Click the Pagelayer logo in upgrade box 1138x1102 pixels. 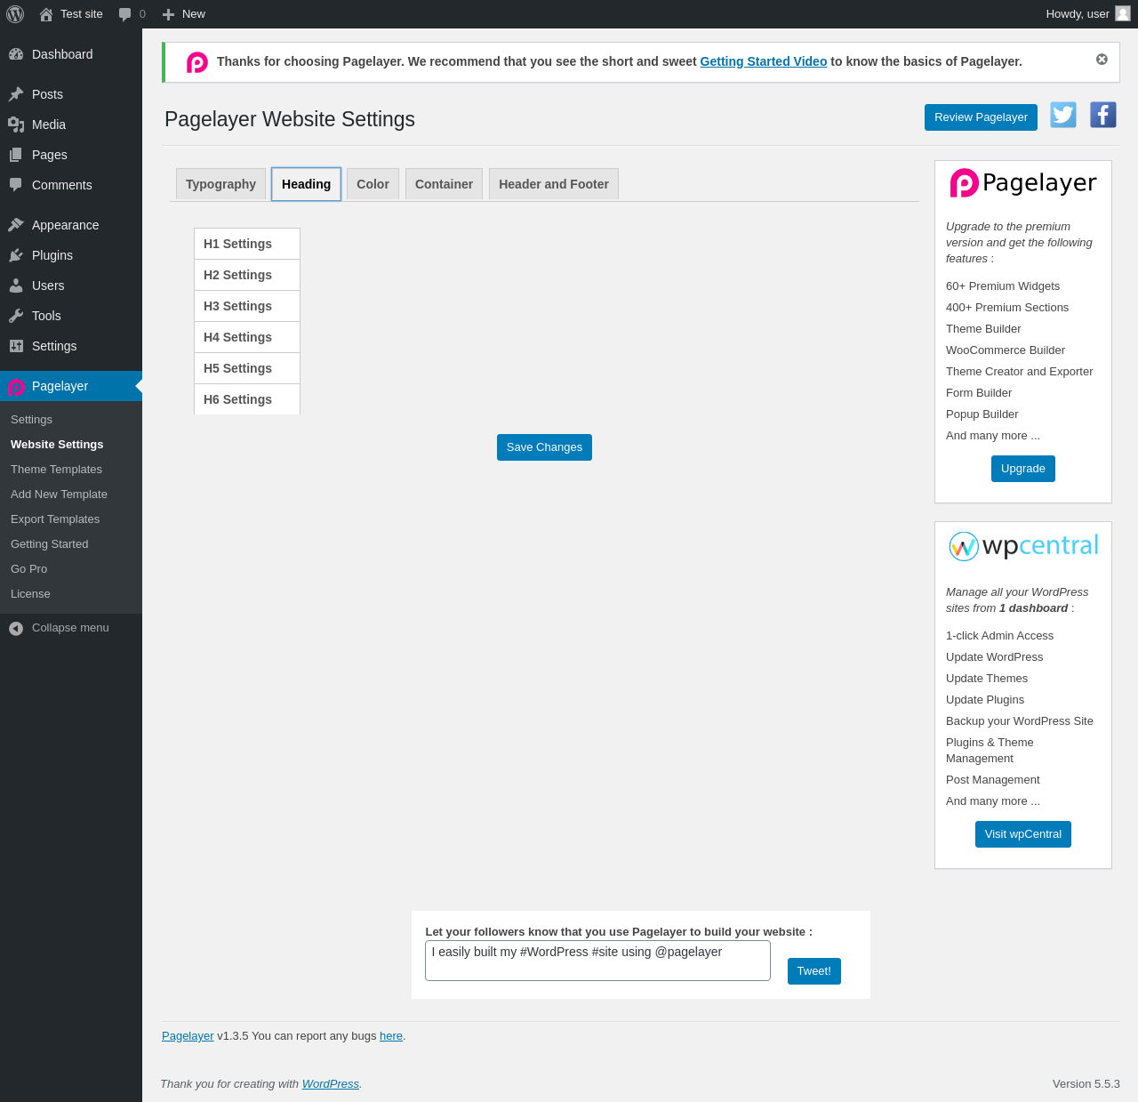1023,183
